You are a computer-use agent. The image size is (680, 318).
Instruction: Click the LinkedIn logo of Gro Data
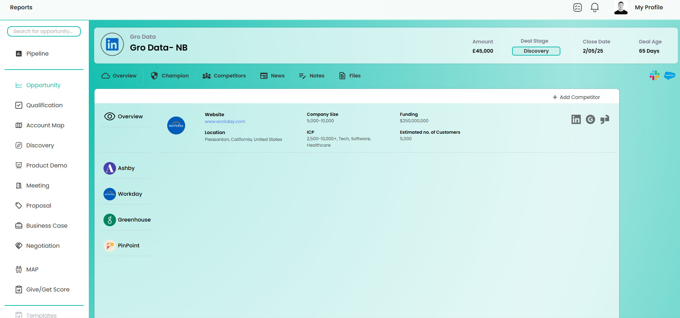(x=112, y=44)
